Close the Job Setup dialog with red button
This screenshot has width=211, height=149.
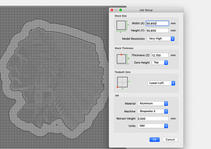pyautogui.click(x=112, y=10)
